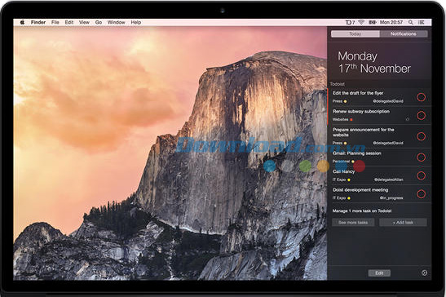Screen dimensions: 446x297
Task: Click 'Manage 1 more task on Todoist'
Action: tap(362, 211)
